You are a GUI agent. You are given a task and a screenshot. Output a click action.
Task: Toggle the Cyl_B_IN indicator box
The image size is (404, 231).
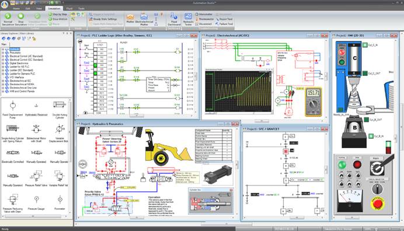(371, 136)
